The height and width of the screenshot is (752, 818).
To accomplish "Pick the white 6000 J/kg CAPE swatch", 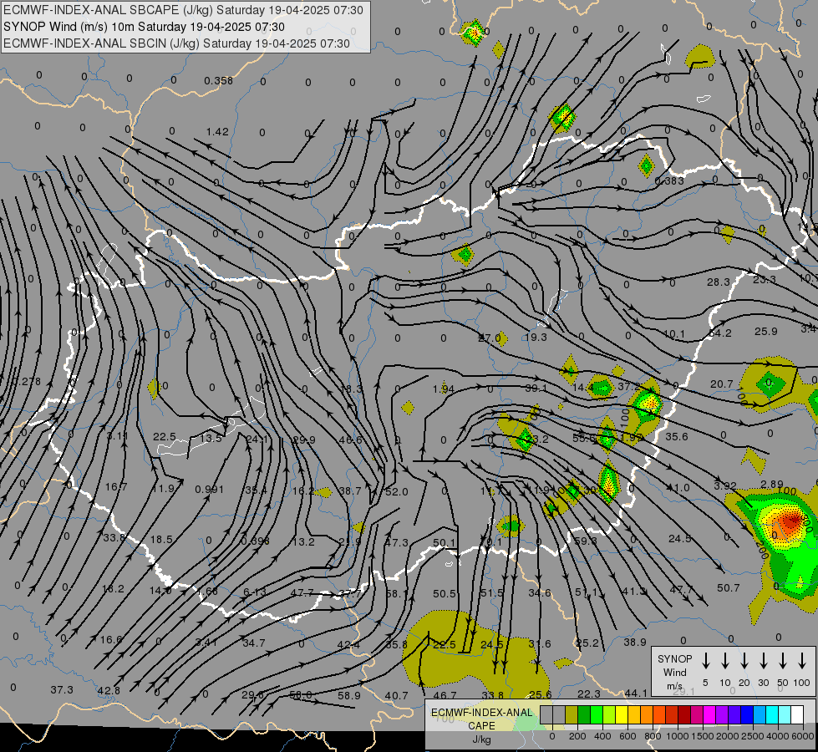I will [796, 714].
